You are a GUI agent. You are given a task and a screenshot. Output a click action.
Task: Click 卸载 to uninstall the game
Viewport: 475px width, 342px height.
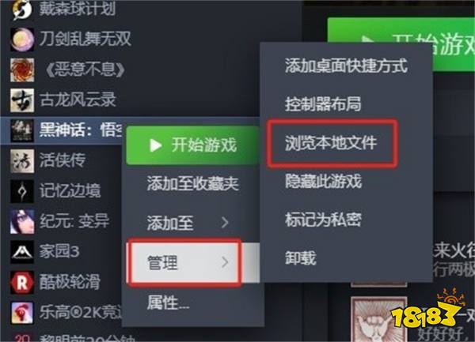301,258
